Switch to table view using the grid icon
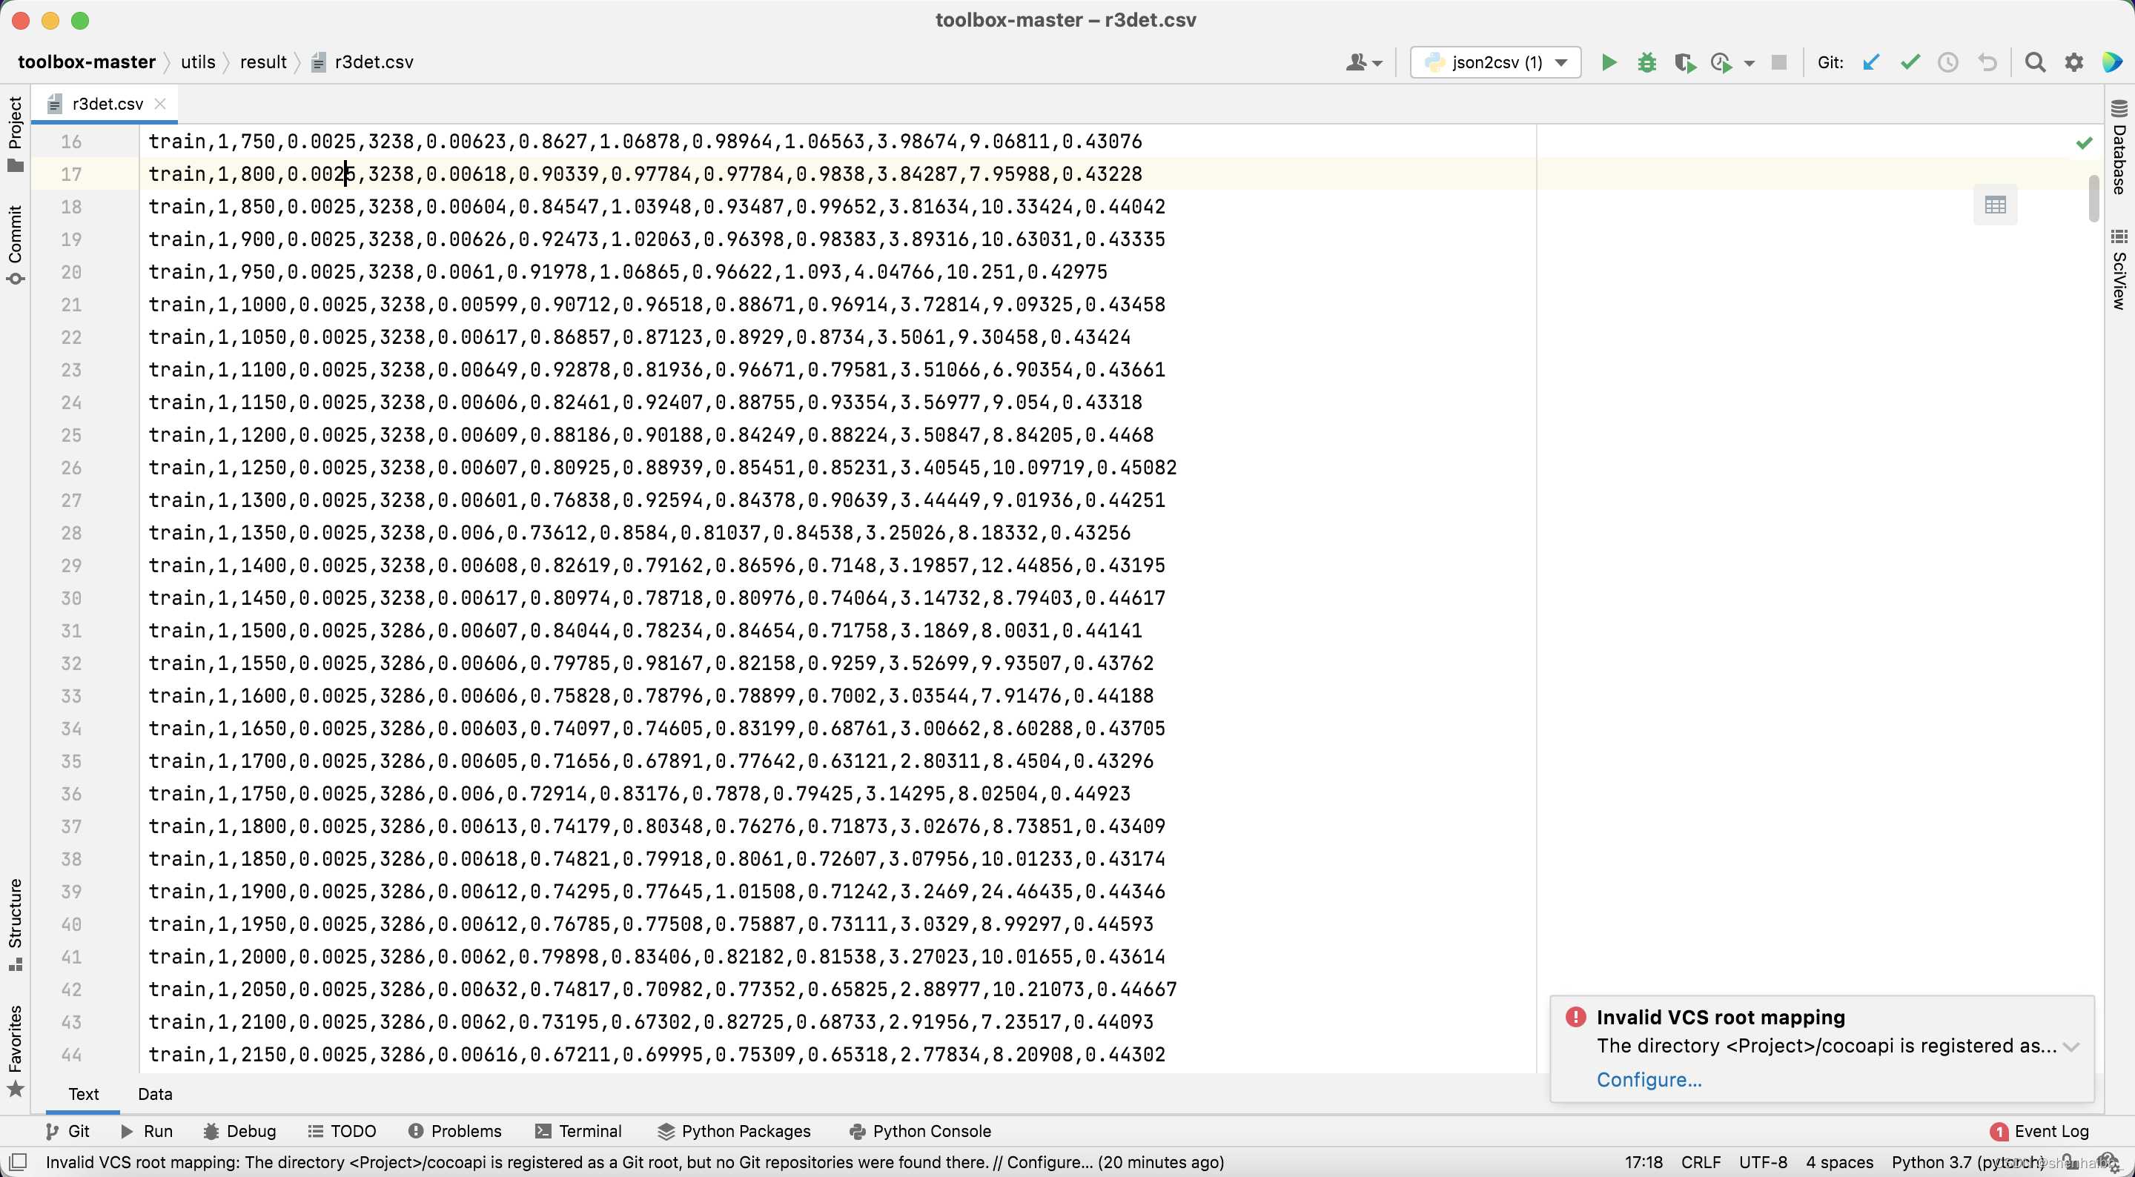Screen dimensions: 2135x1177 click(x=1996, y=204)
